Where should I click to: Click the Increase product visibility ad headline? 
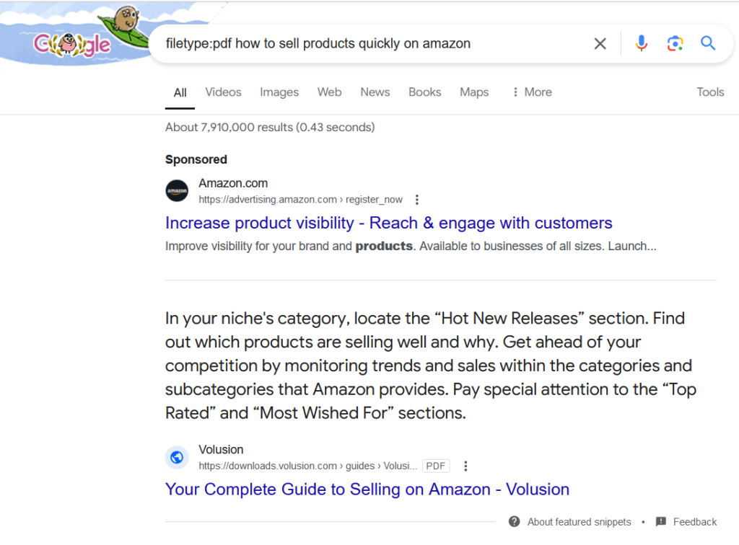coord(388,223)
